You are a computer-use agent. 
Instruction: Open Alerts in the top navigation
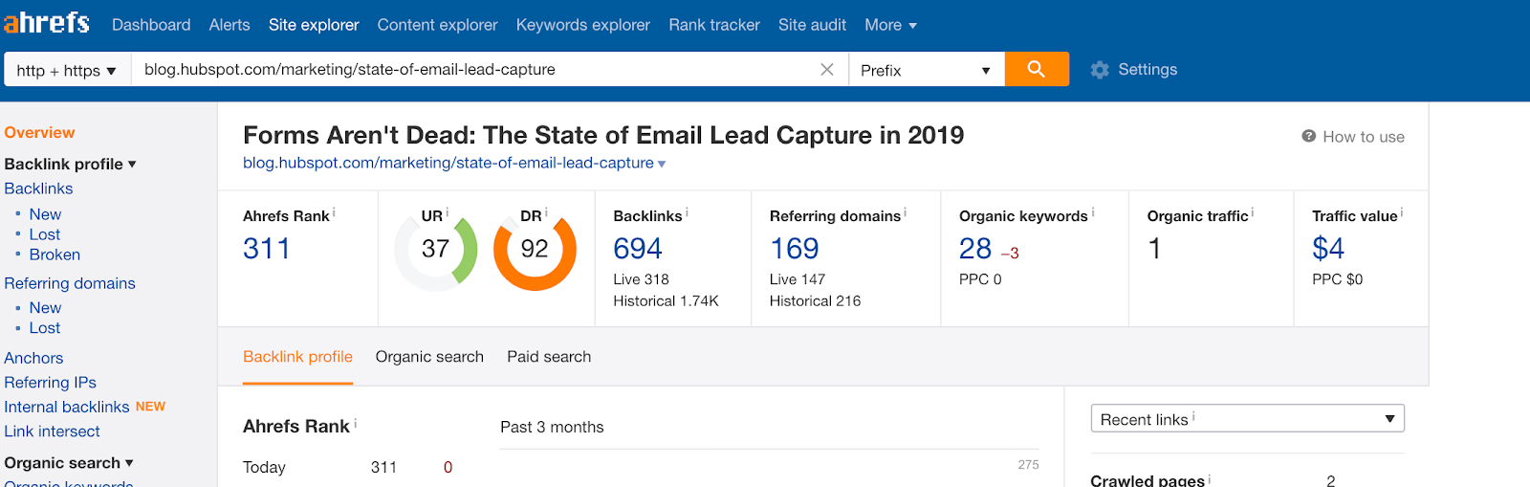pos(229,25)
